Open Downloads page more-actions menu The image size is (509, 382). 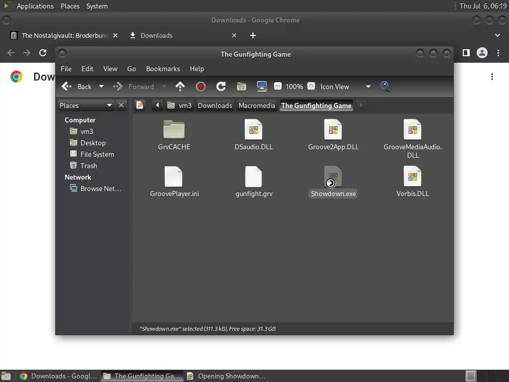click(x=492, y=77)
